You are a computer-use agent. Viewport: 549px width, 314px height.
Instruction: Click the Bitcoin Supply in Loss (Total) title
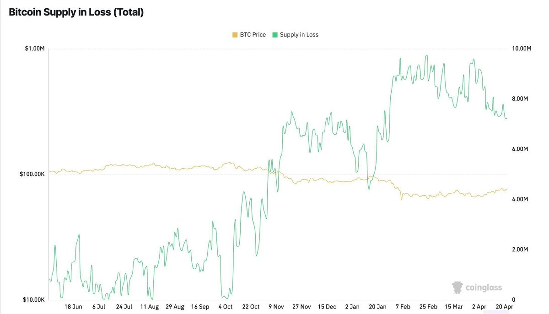tap(76, 13)
